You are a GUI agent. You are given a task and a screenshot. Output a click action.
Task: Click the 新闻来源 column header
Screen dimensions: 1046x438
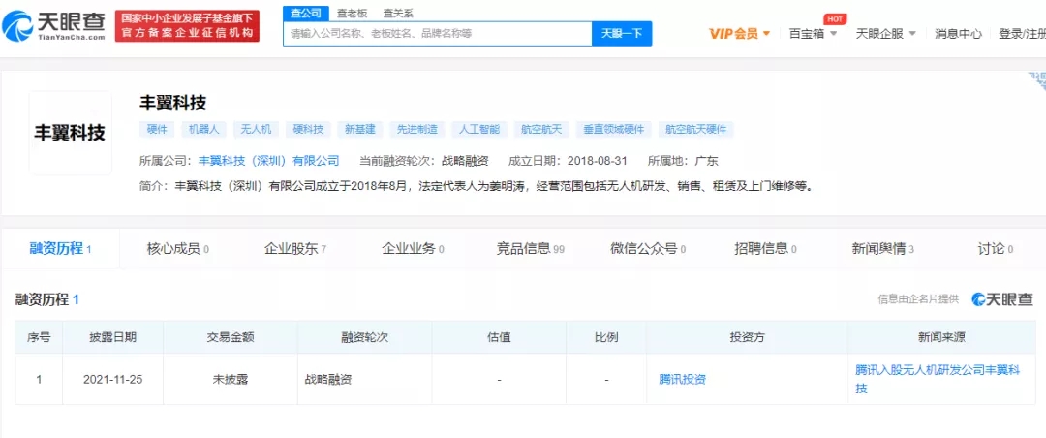point(941,337)
